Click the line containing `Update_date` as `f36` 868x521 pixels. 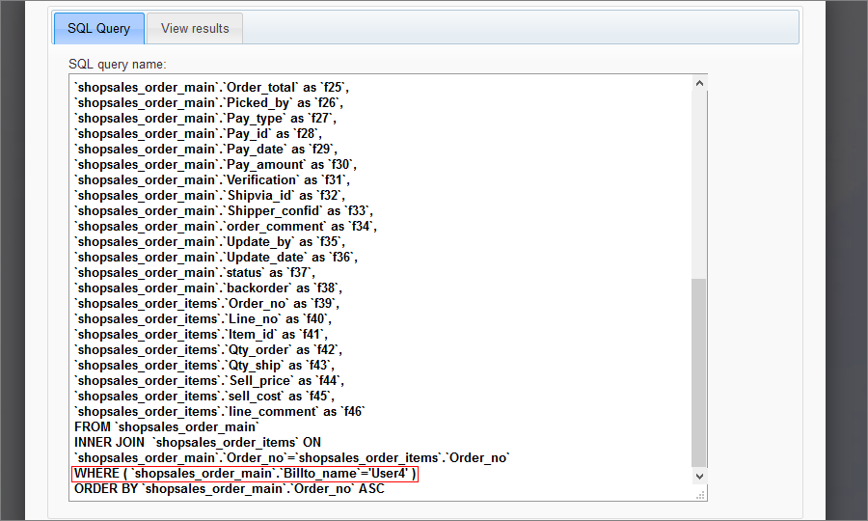tap(216, 258)
